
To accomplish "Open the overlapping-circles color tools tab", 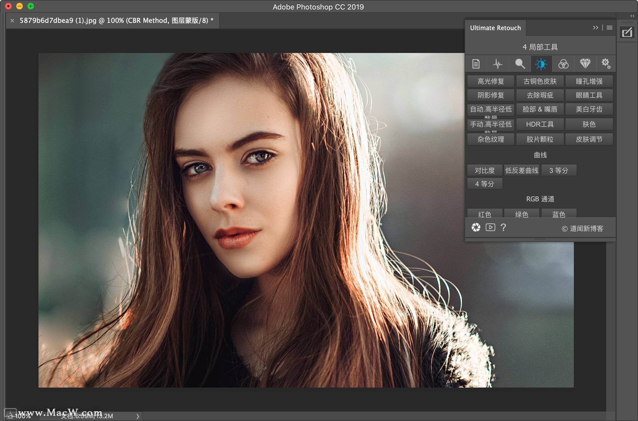I will click(563, 64).
